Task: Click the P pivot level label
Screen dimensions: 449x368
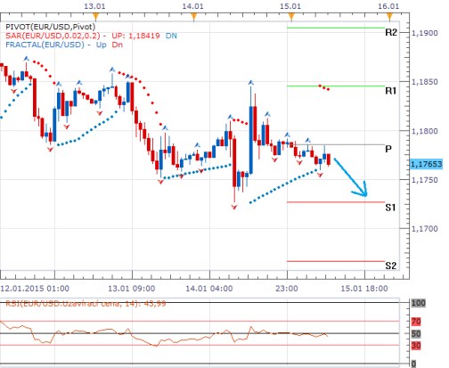Action: [x=388, y=149]
